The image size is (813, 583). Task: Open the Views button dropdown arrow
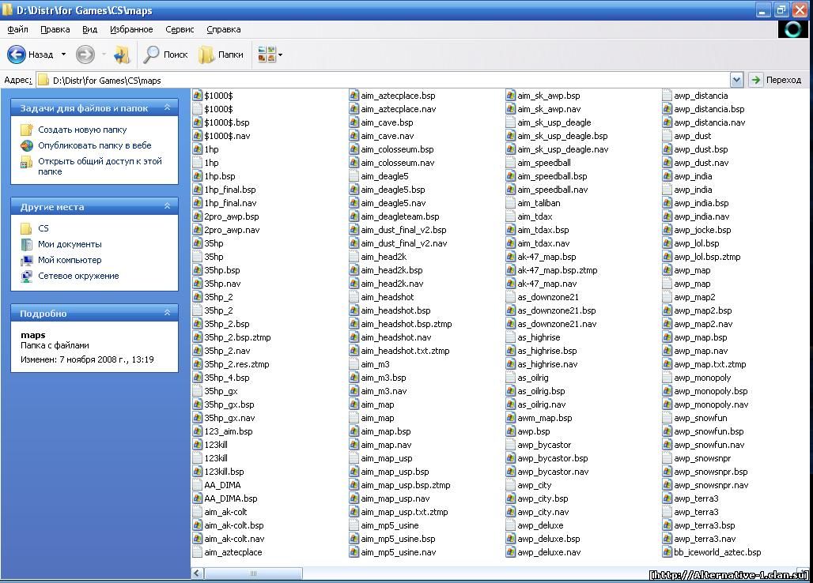pyautogui.click(x=280, y=55)
